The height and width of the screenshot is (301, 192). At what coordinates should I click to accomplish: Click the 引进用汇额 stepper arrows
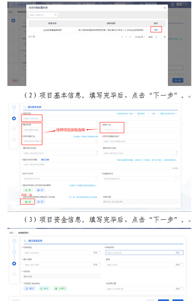pos(182,289)
